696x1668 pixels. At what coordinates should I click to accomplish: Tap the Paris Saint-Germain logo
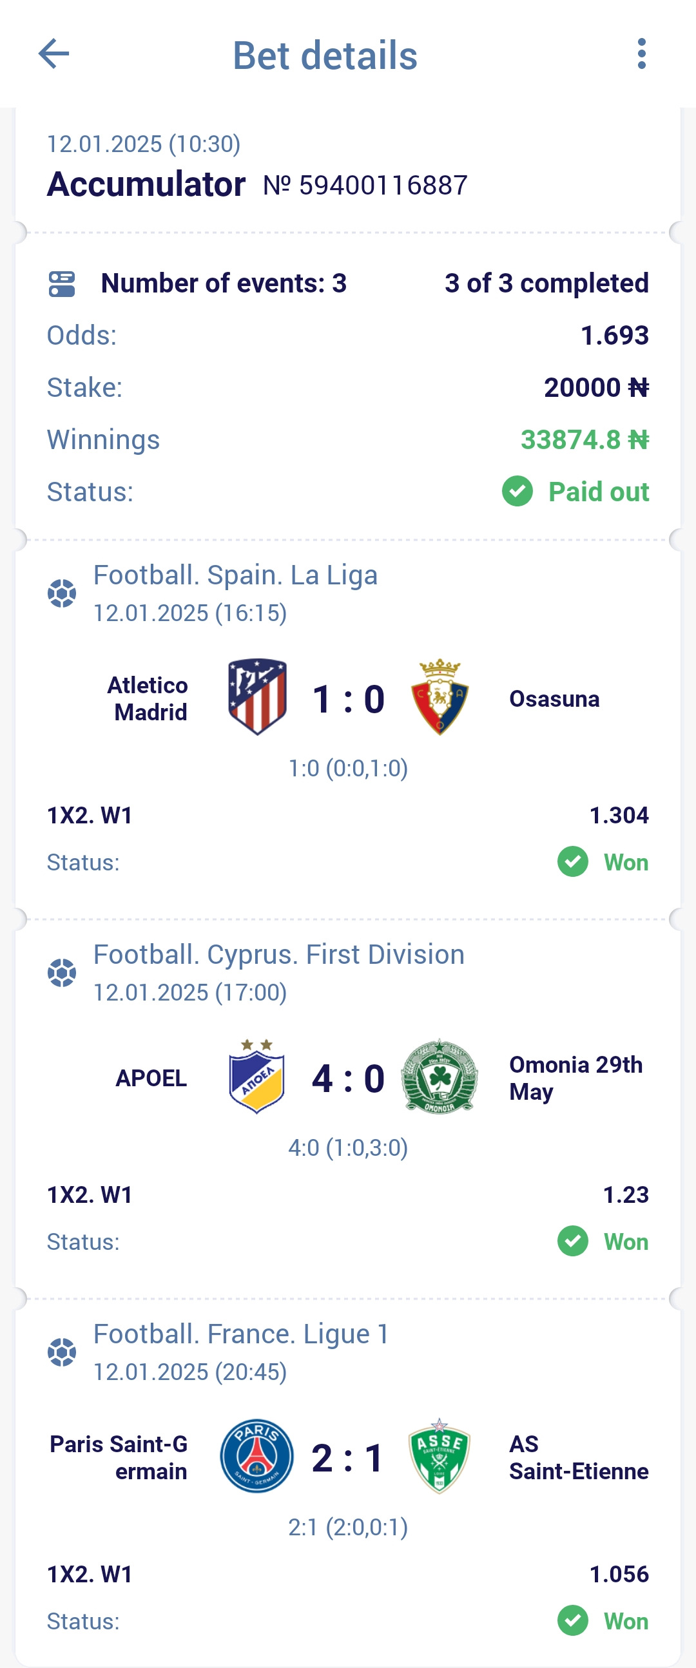257,1455
